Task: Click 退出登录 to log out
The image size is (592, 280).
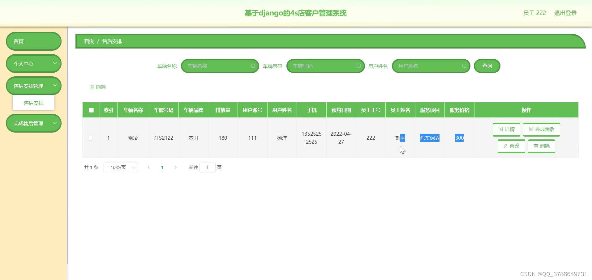Action: pos(565,13)
